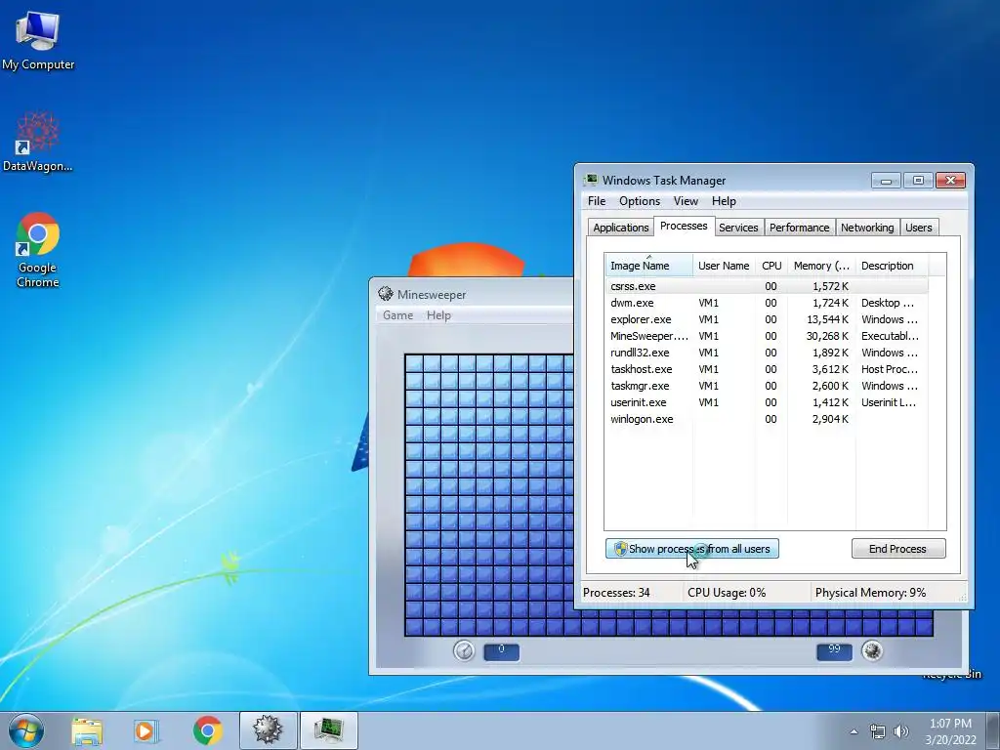Click the Processes: 34 status entry
The width and height of the screenshot is (1000, 750).
click(616, 593)
